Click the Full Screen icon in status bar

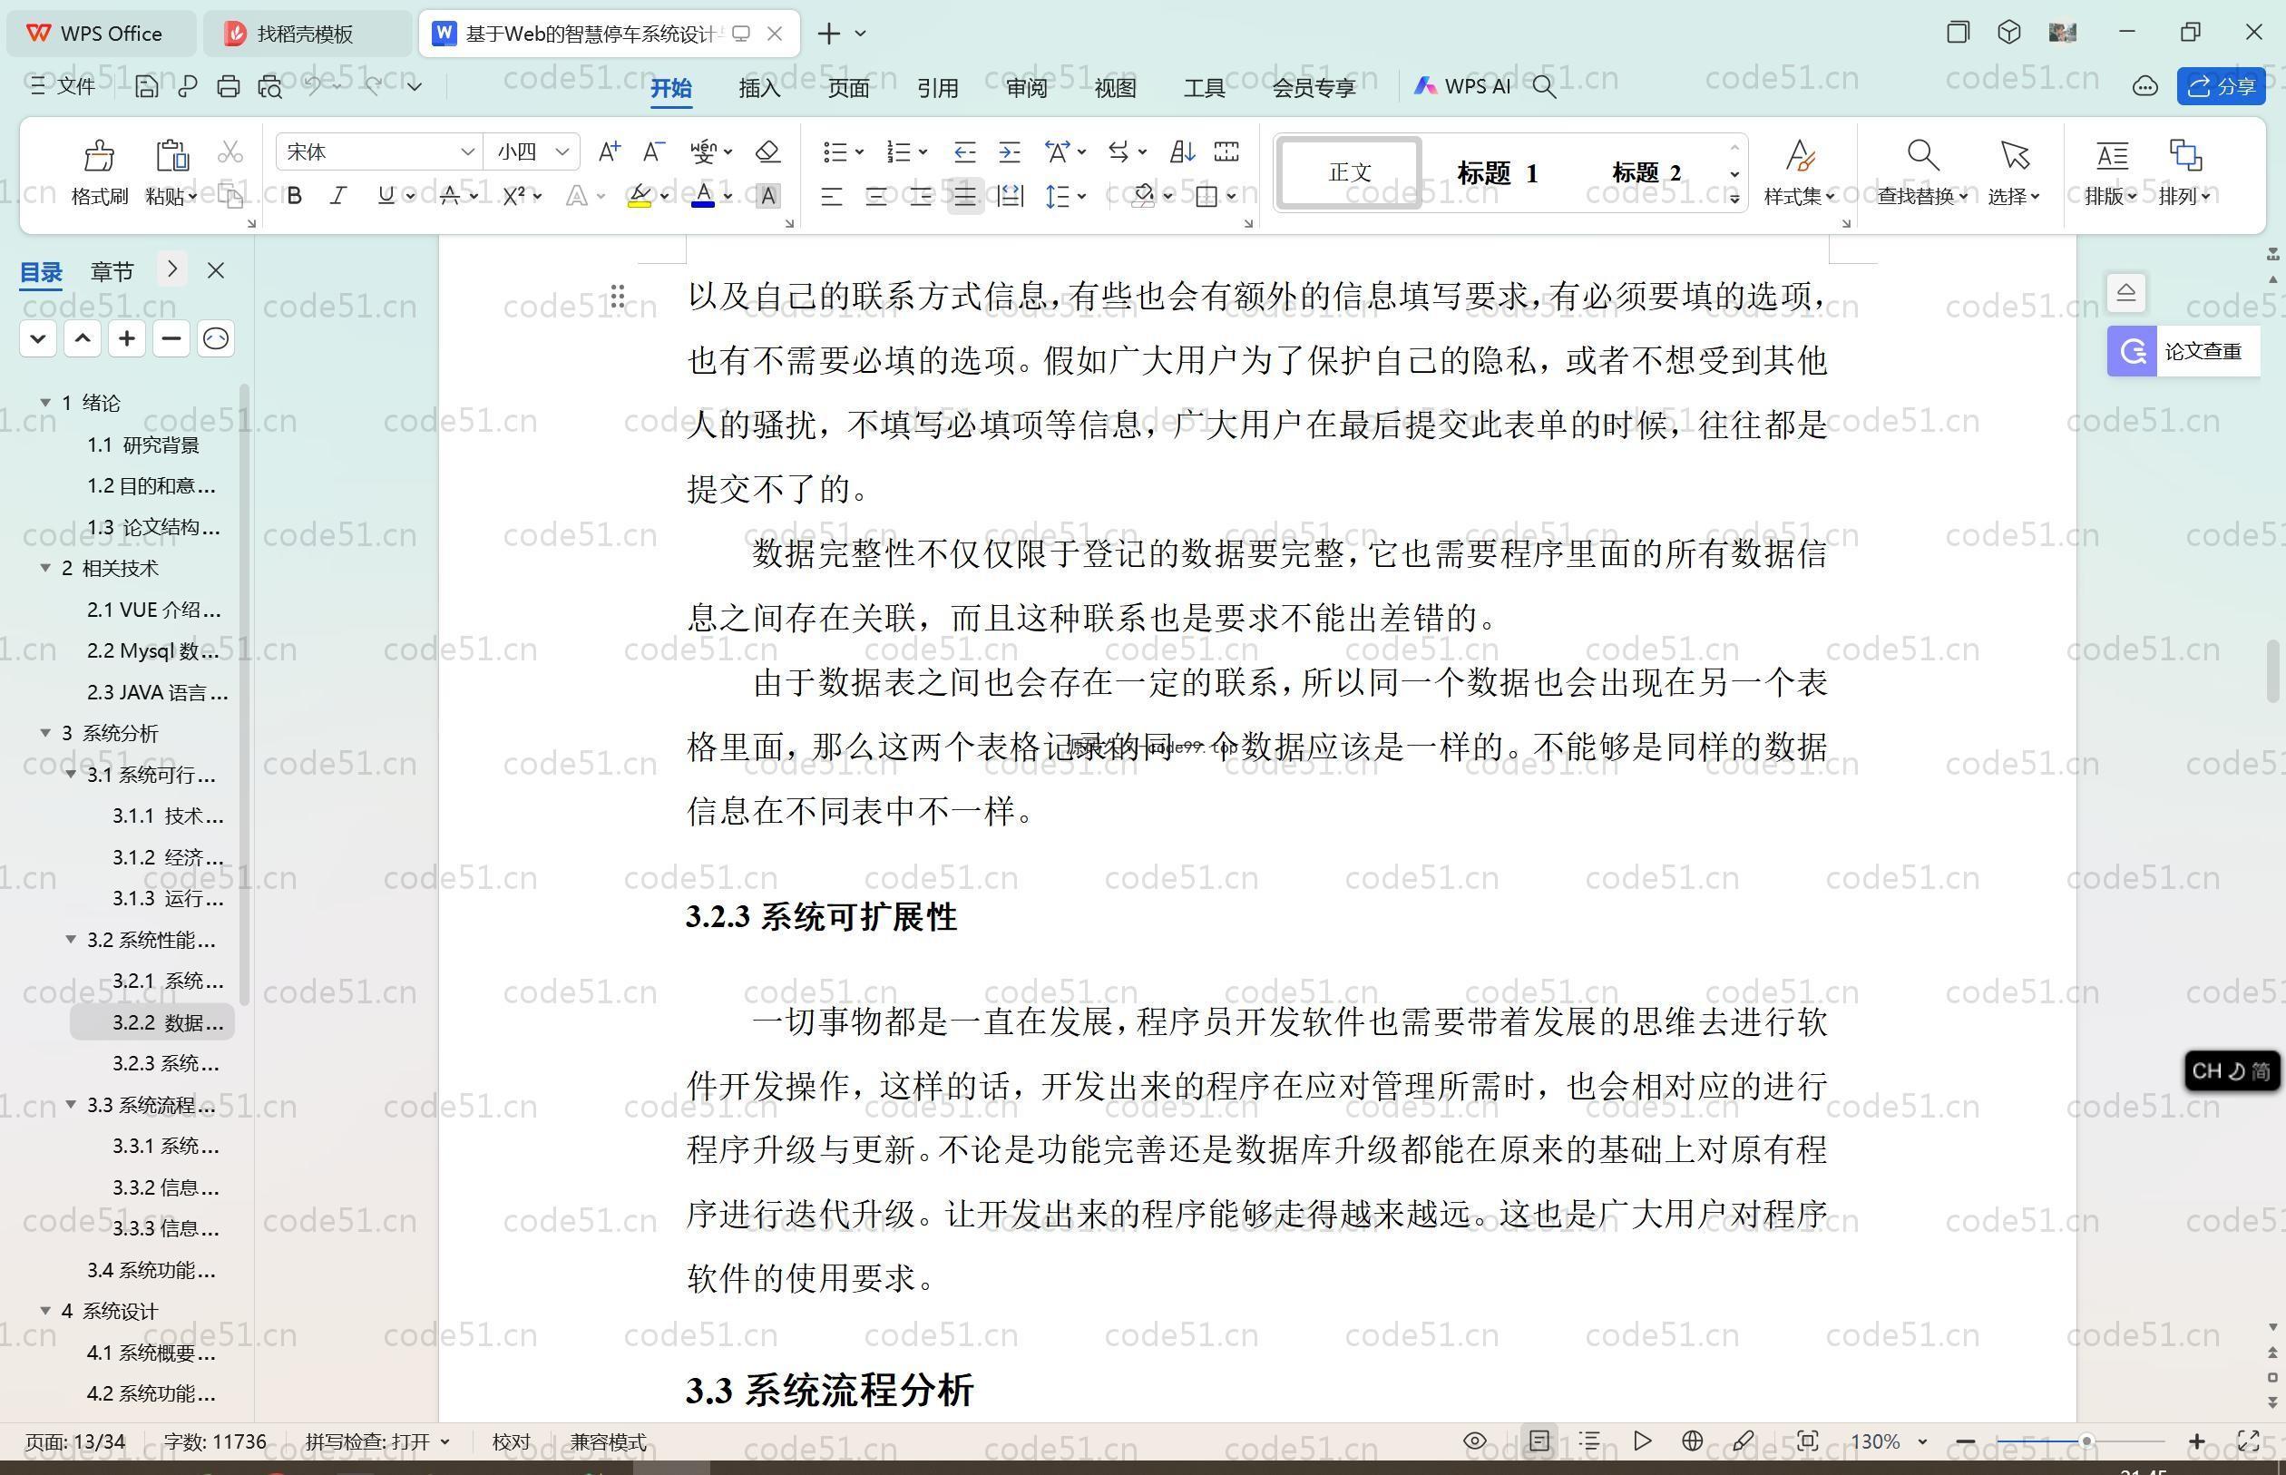click(2249, 1441)
